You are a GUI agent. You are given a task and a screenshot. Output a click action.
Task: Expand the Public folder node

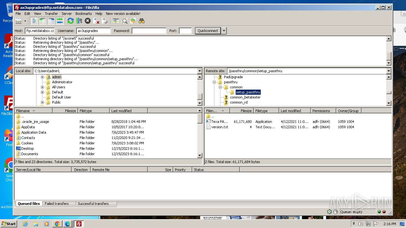coord(42,102)
